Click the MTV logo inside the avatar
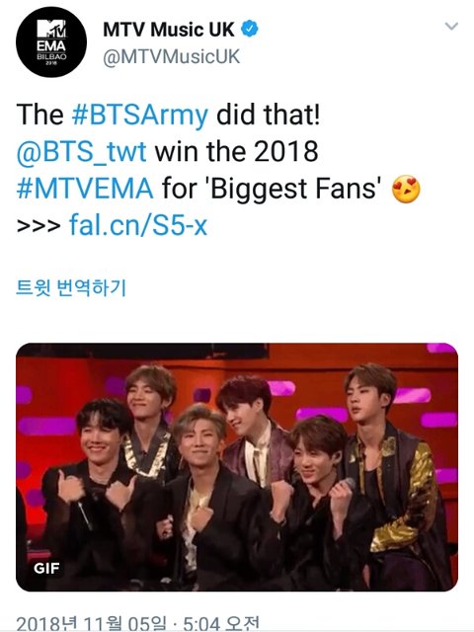Viewport: 474px width, 632px height. [51, 30]
